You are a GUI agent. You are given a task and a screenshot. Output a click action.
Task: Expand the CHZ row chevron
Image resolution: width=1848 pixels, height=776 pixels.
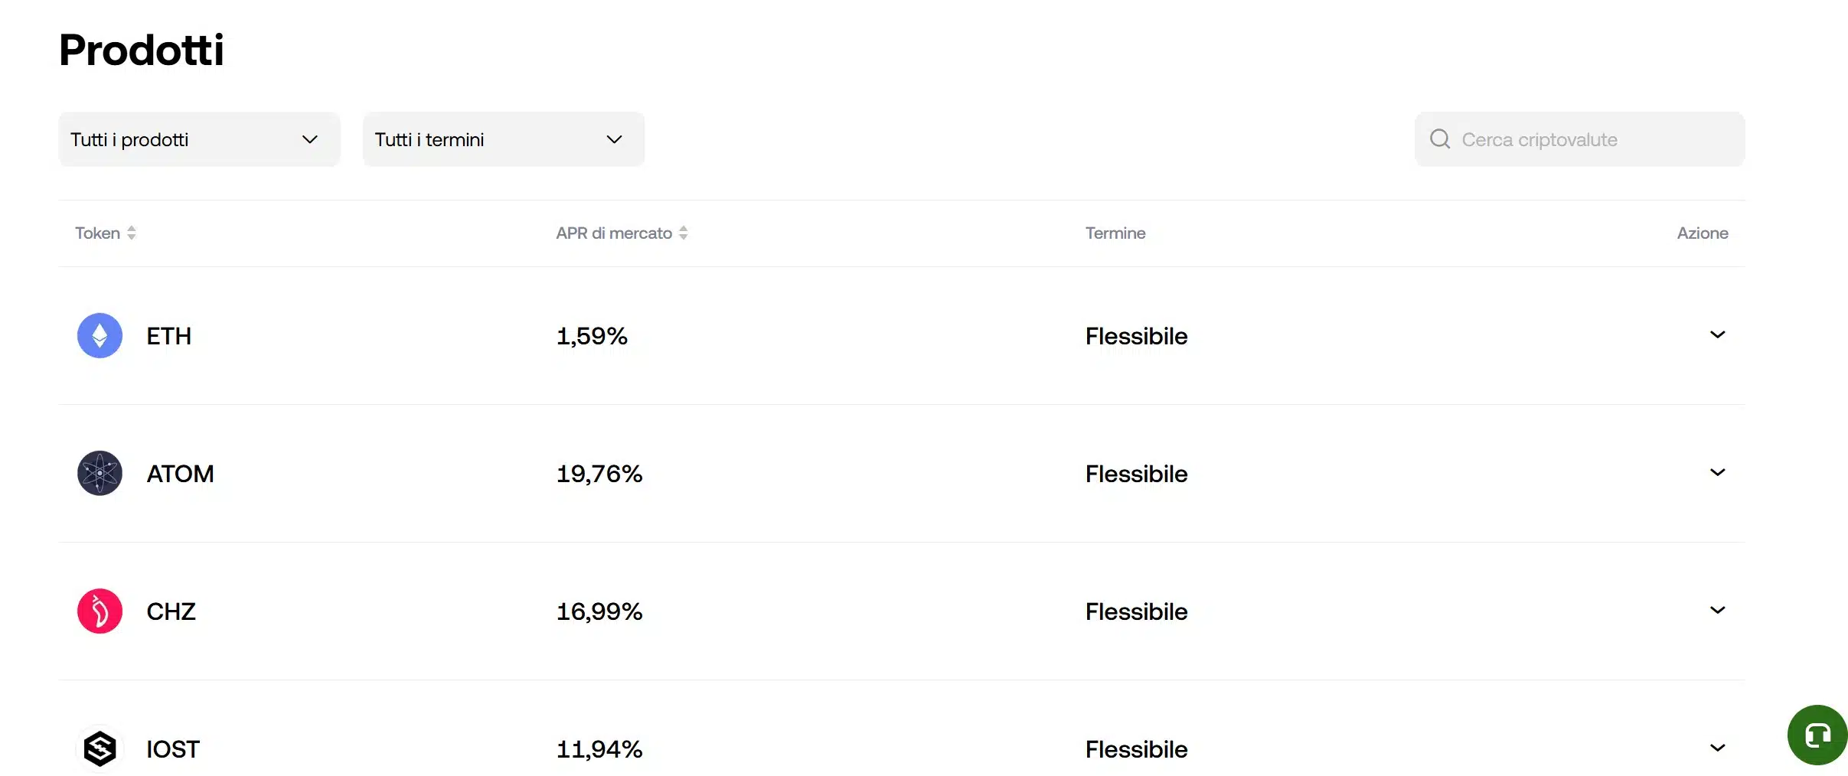click(x=1718, y=610)
